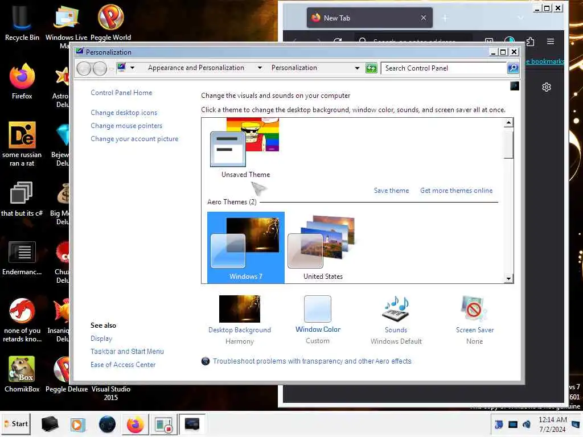Open the dark window taskbar button

coord(192,424)
